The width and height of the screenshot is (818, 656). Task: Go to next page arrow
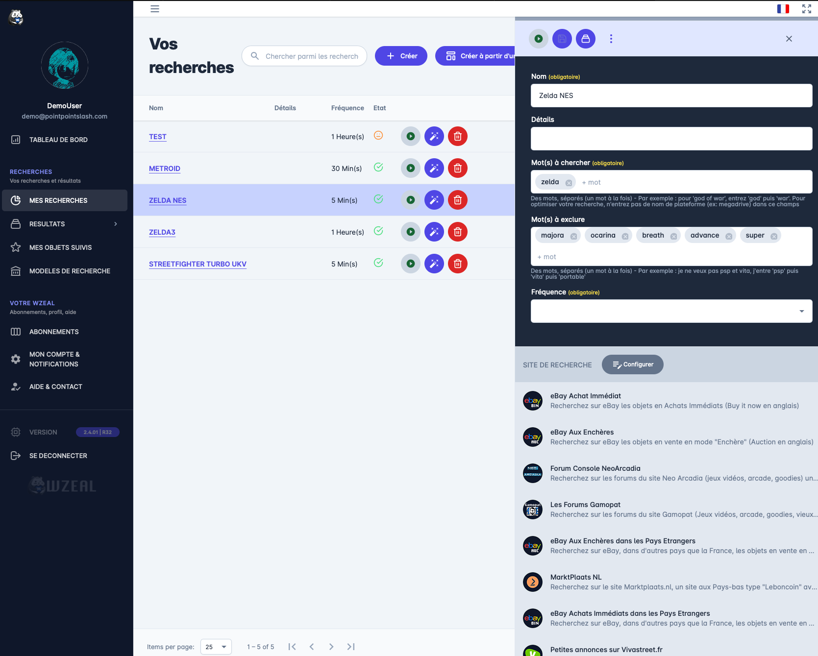(x=331, y=647)
